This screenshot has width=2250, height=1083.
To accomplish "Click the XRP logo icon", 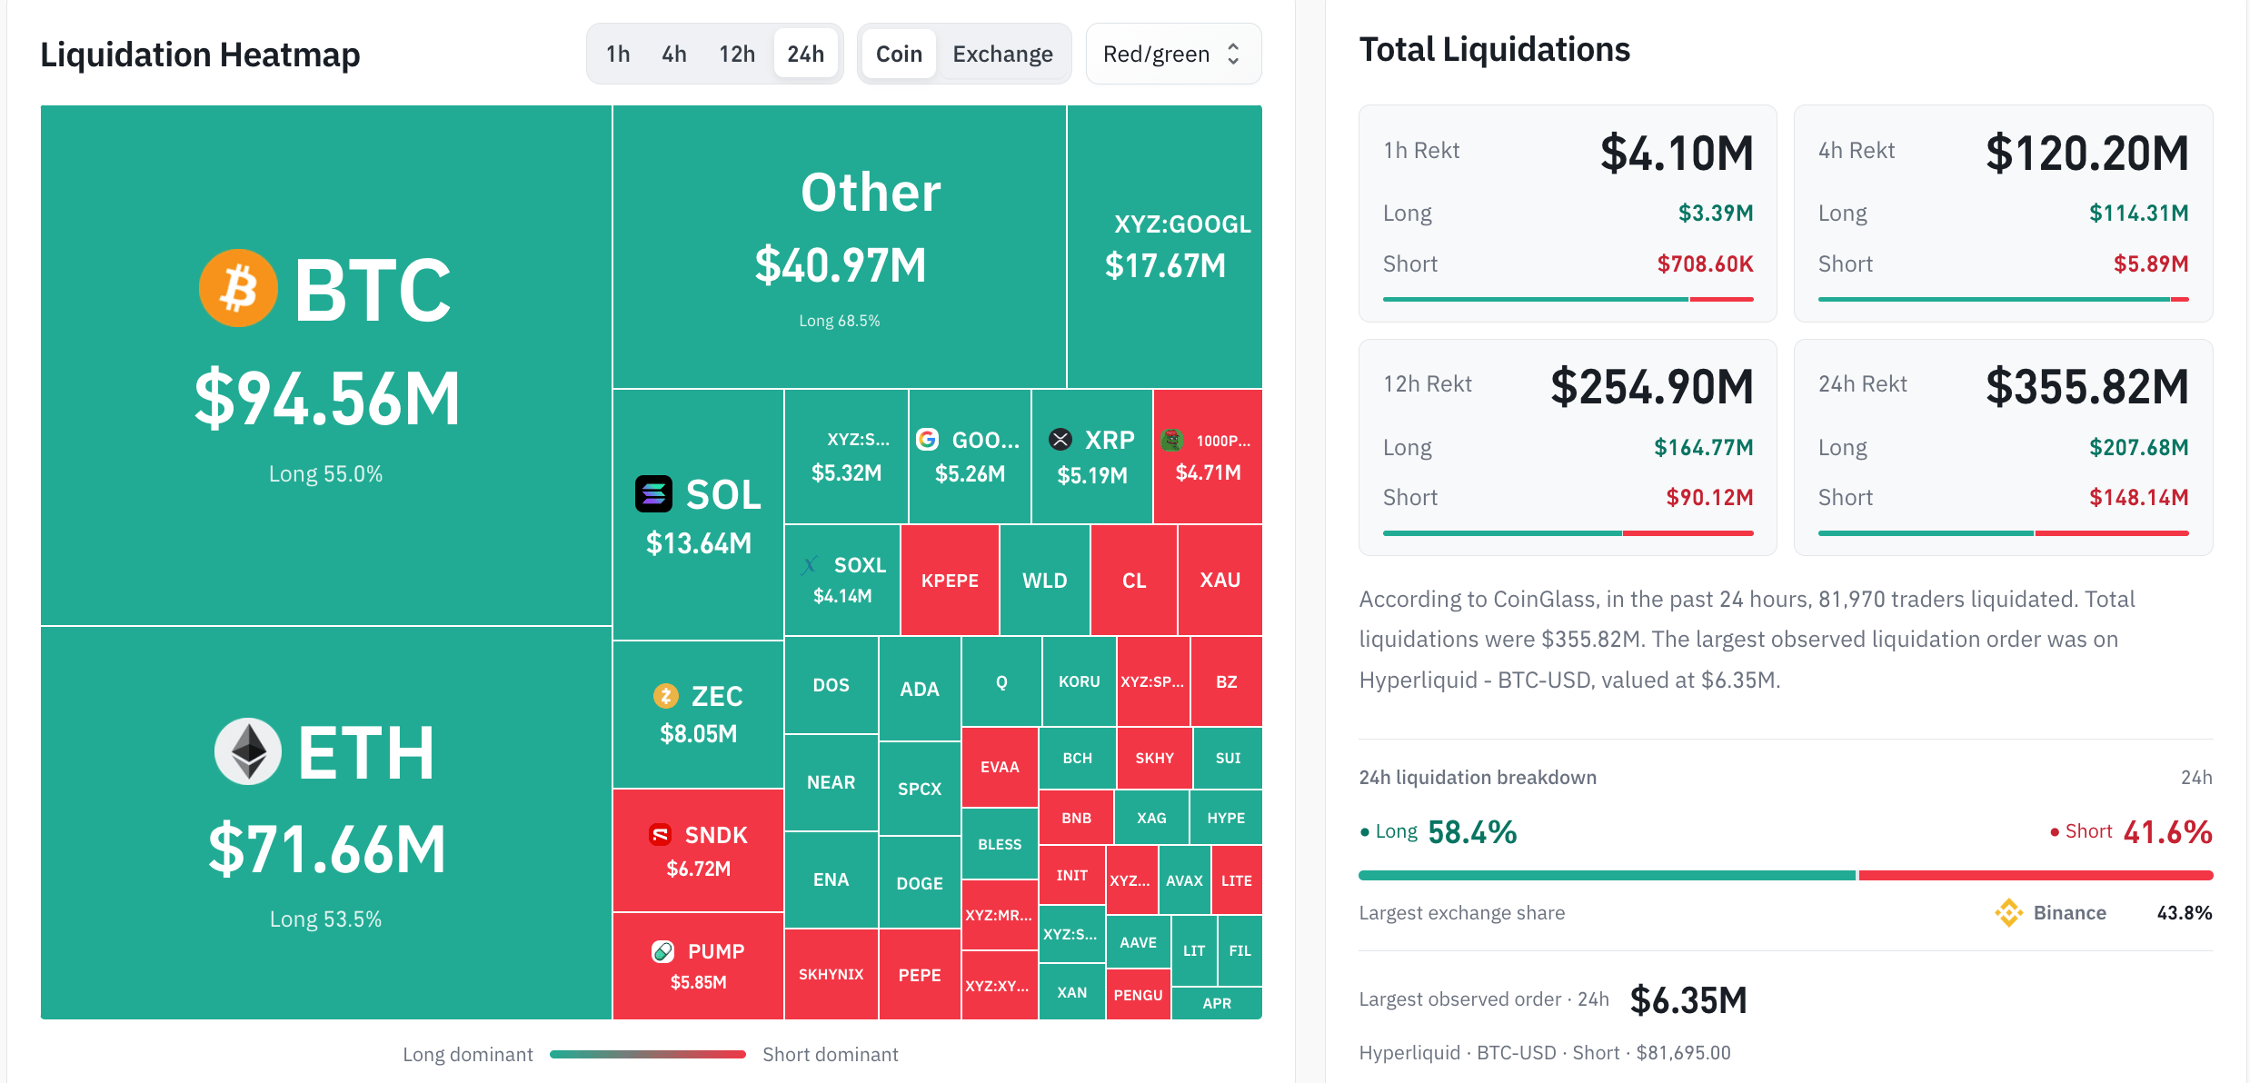I will coord(1060,440).
